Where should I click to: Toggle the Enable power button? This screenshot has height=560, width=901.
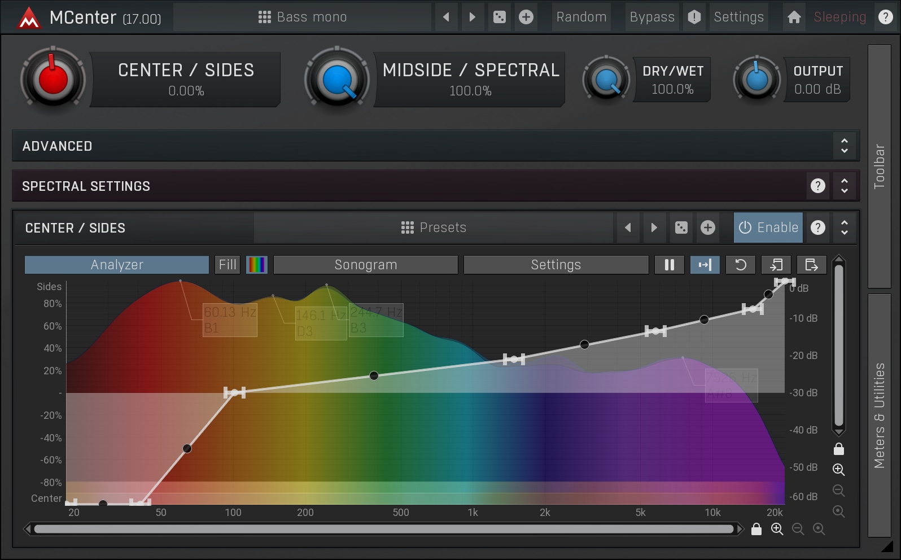coord(768,228)
